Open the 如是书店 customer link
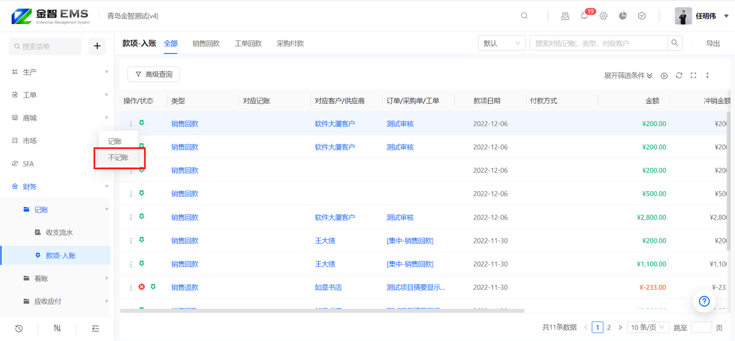The width and height of the screenshot is (735, 341). (x=328, y=288)
